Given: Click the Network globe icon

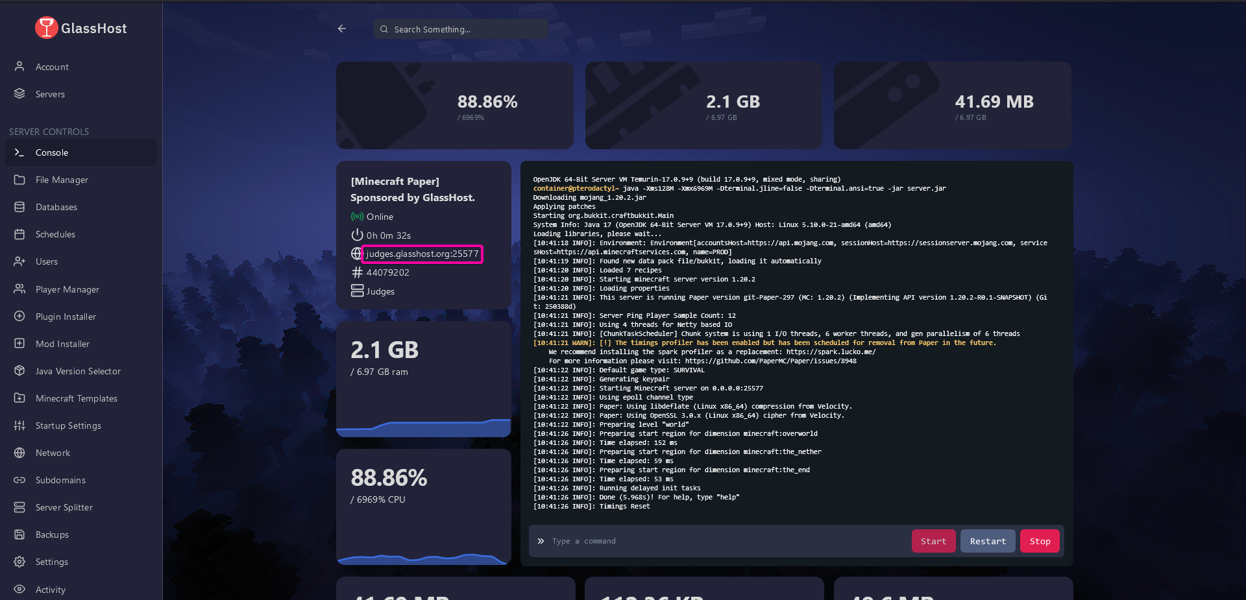Looking at the screenshot, I should pyautogui.click(x=19, y=453).
